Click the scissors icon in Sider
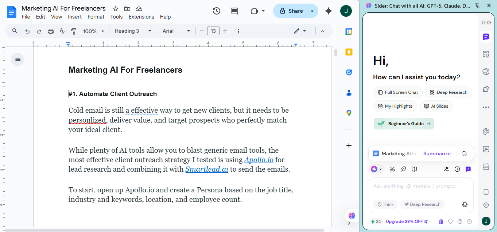Screen dimensions: 497x232 click(392, 169)
